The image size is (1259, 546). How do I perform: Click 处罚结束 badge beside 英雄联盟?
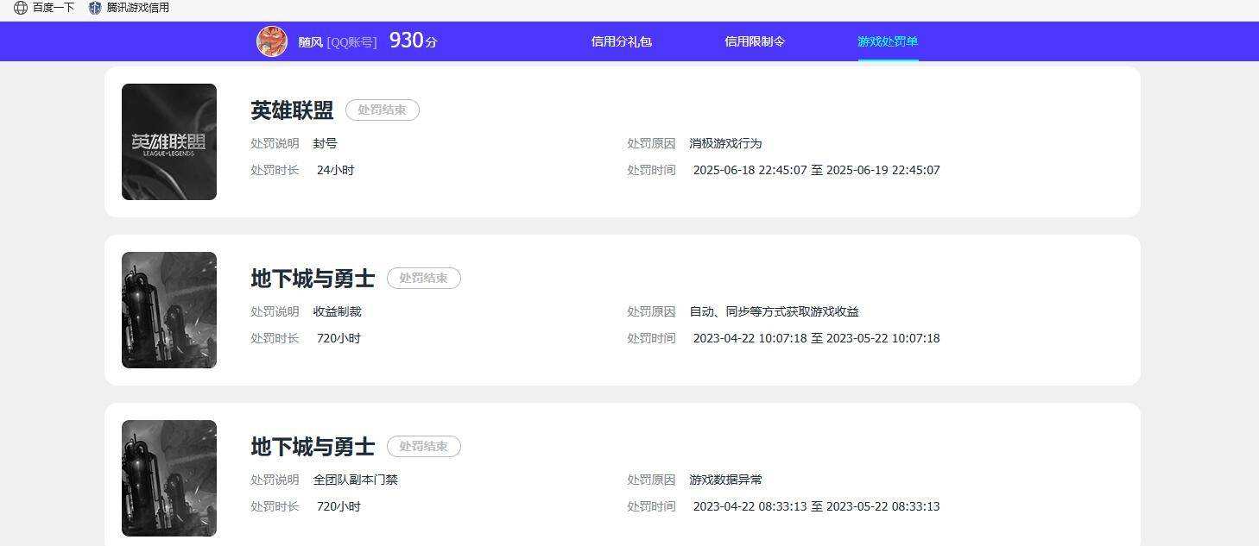(x=383, y=110)
